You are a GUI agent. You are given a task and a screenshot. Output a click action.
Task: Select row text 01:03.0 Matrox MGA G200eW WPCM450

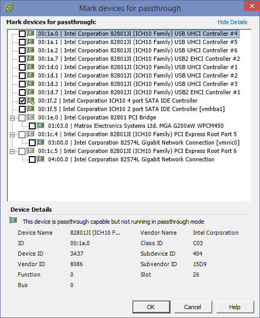tap(136, 126)
